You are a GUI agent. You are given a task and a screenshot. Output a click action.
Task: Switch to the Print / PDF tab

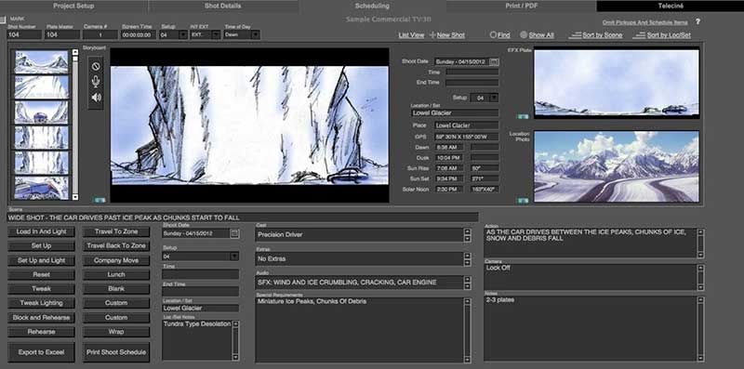pos(521,7)
